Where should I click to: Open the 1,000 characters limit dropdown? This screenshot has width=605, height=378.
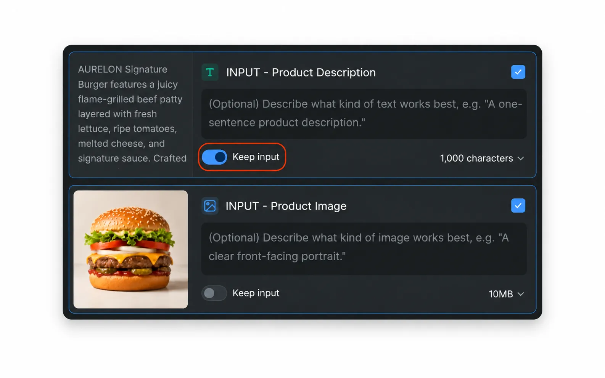tap(482, 158)
